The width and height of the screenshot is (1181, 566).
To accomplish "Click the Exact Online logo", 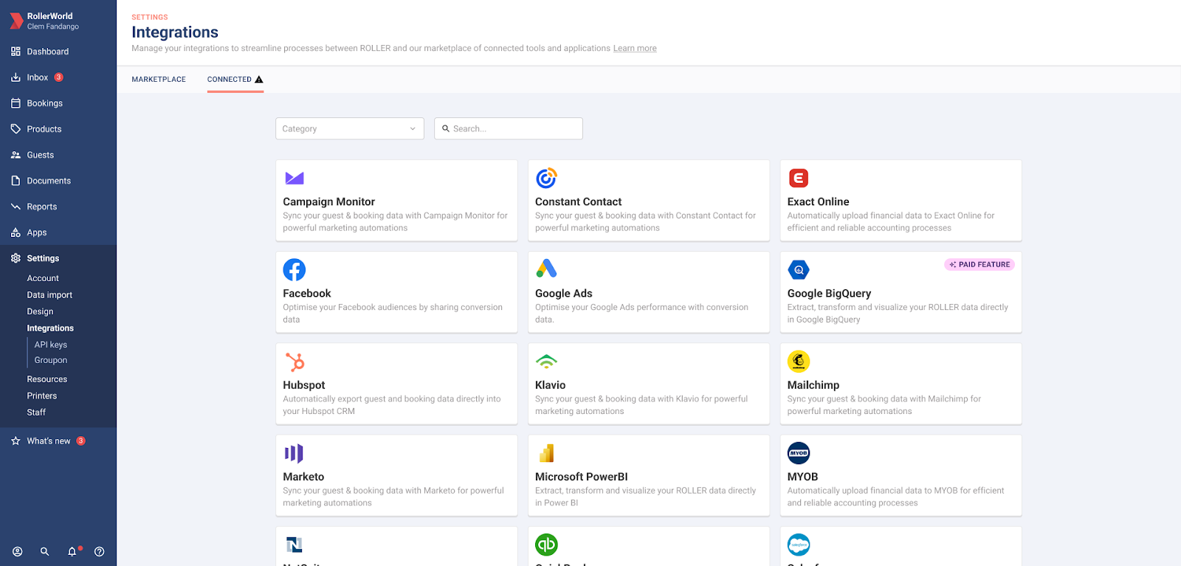I will [799, 178].
